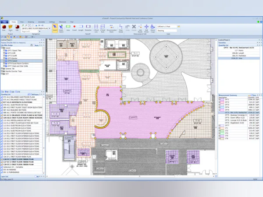Open drawing 127 D7.2 FIRST FLOOR FINISH PLAN
Image resolution: width=263 pixels, height=197 pixels.
(x=18, y=162)
